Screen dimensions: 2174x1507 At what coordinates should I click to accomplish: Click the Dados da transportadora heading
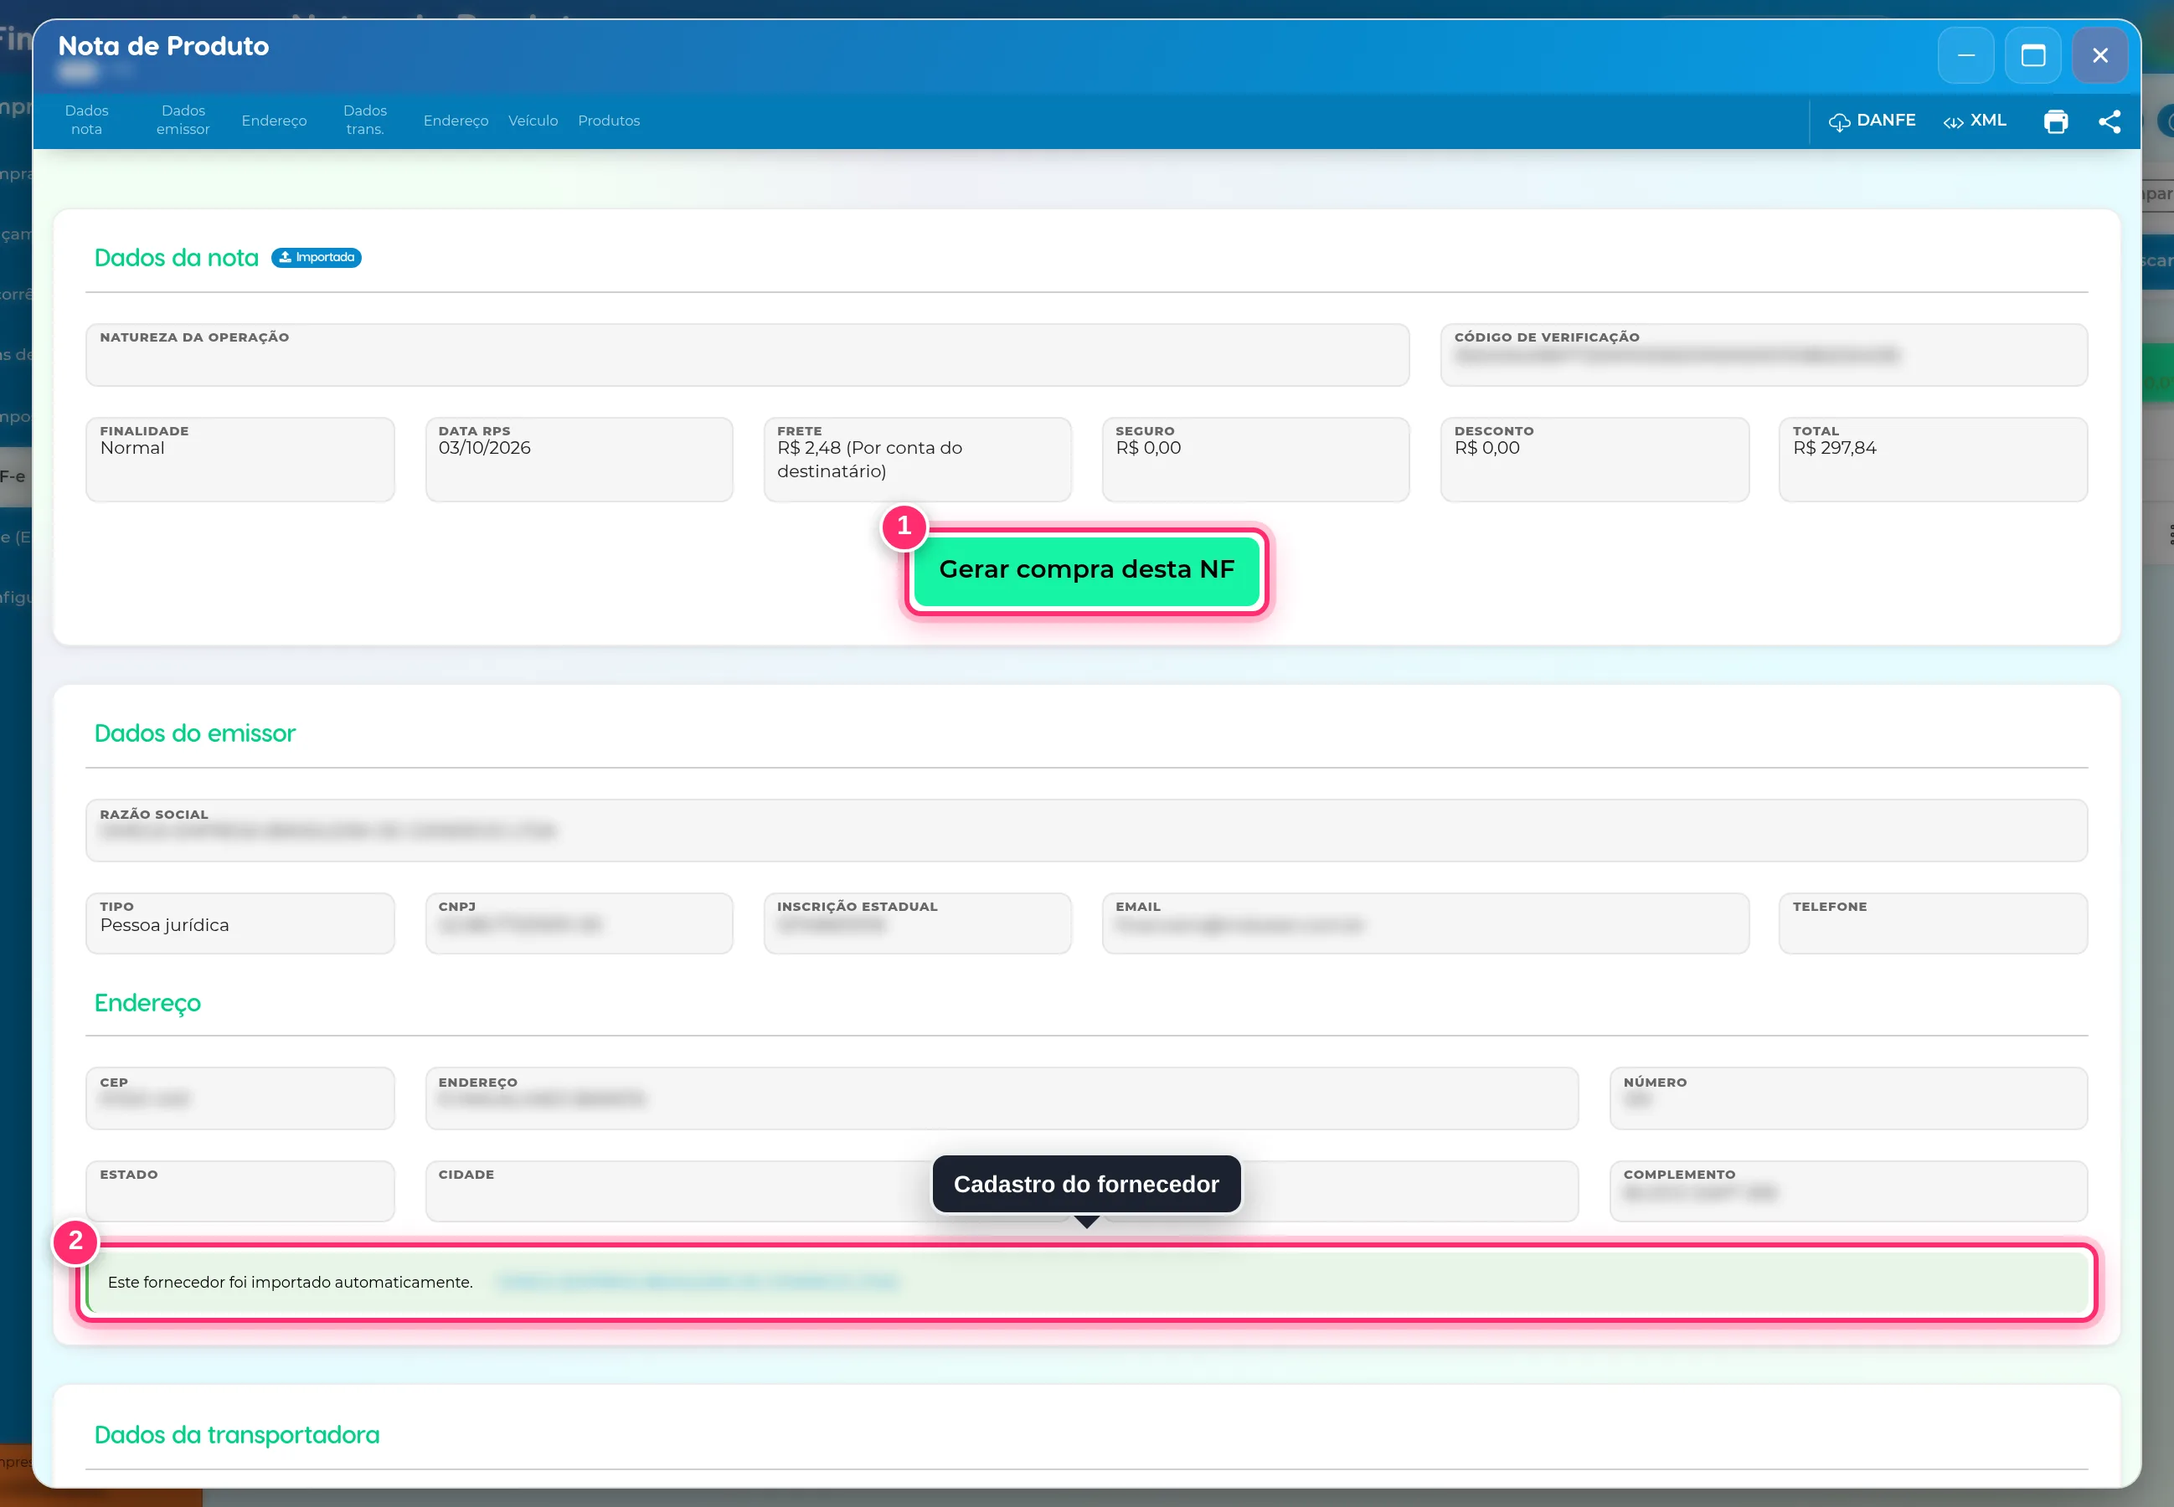(236, 1435)
